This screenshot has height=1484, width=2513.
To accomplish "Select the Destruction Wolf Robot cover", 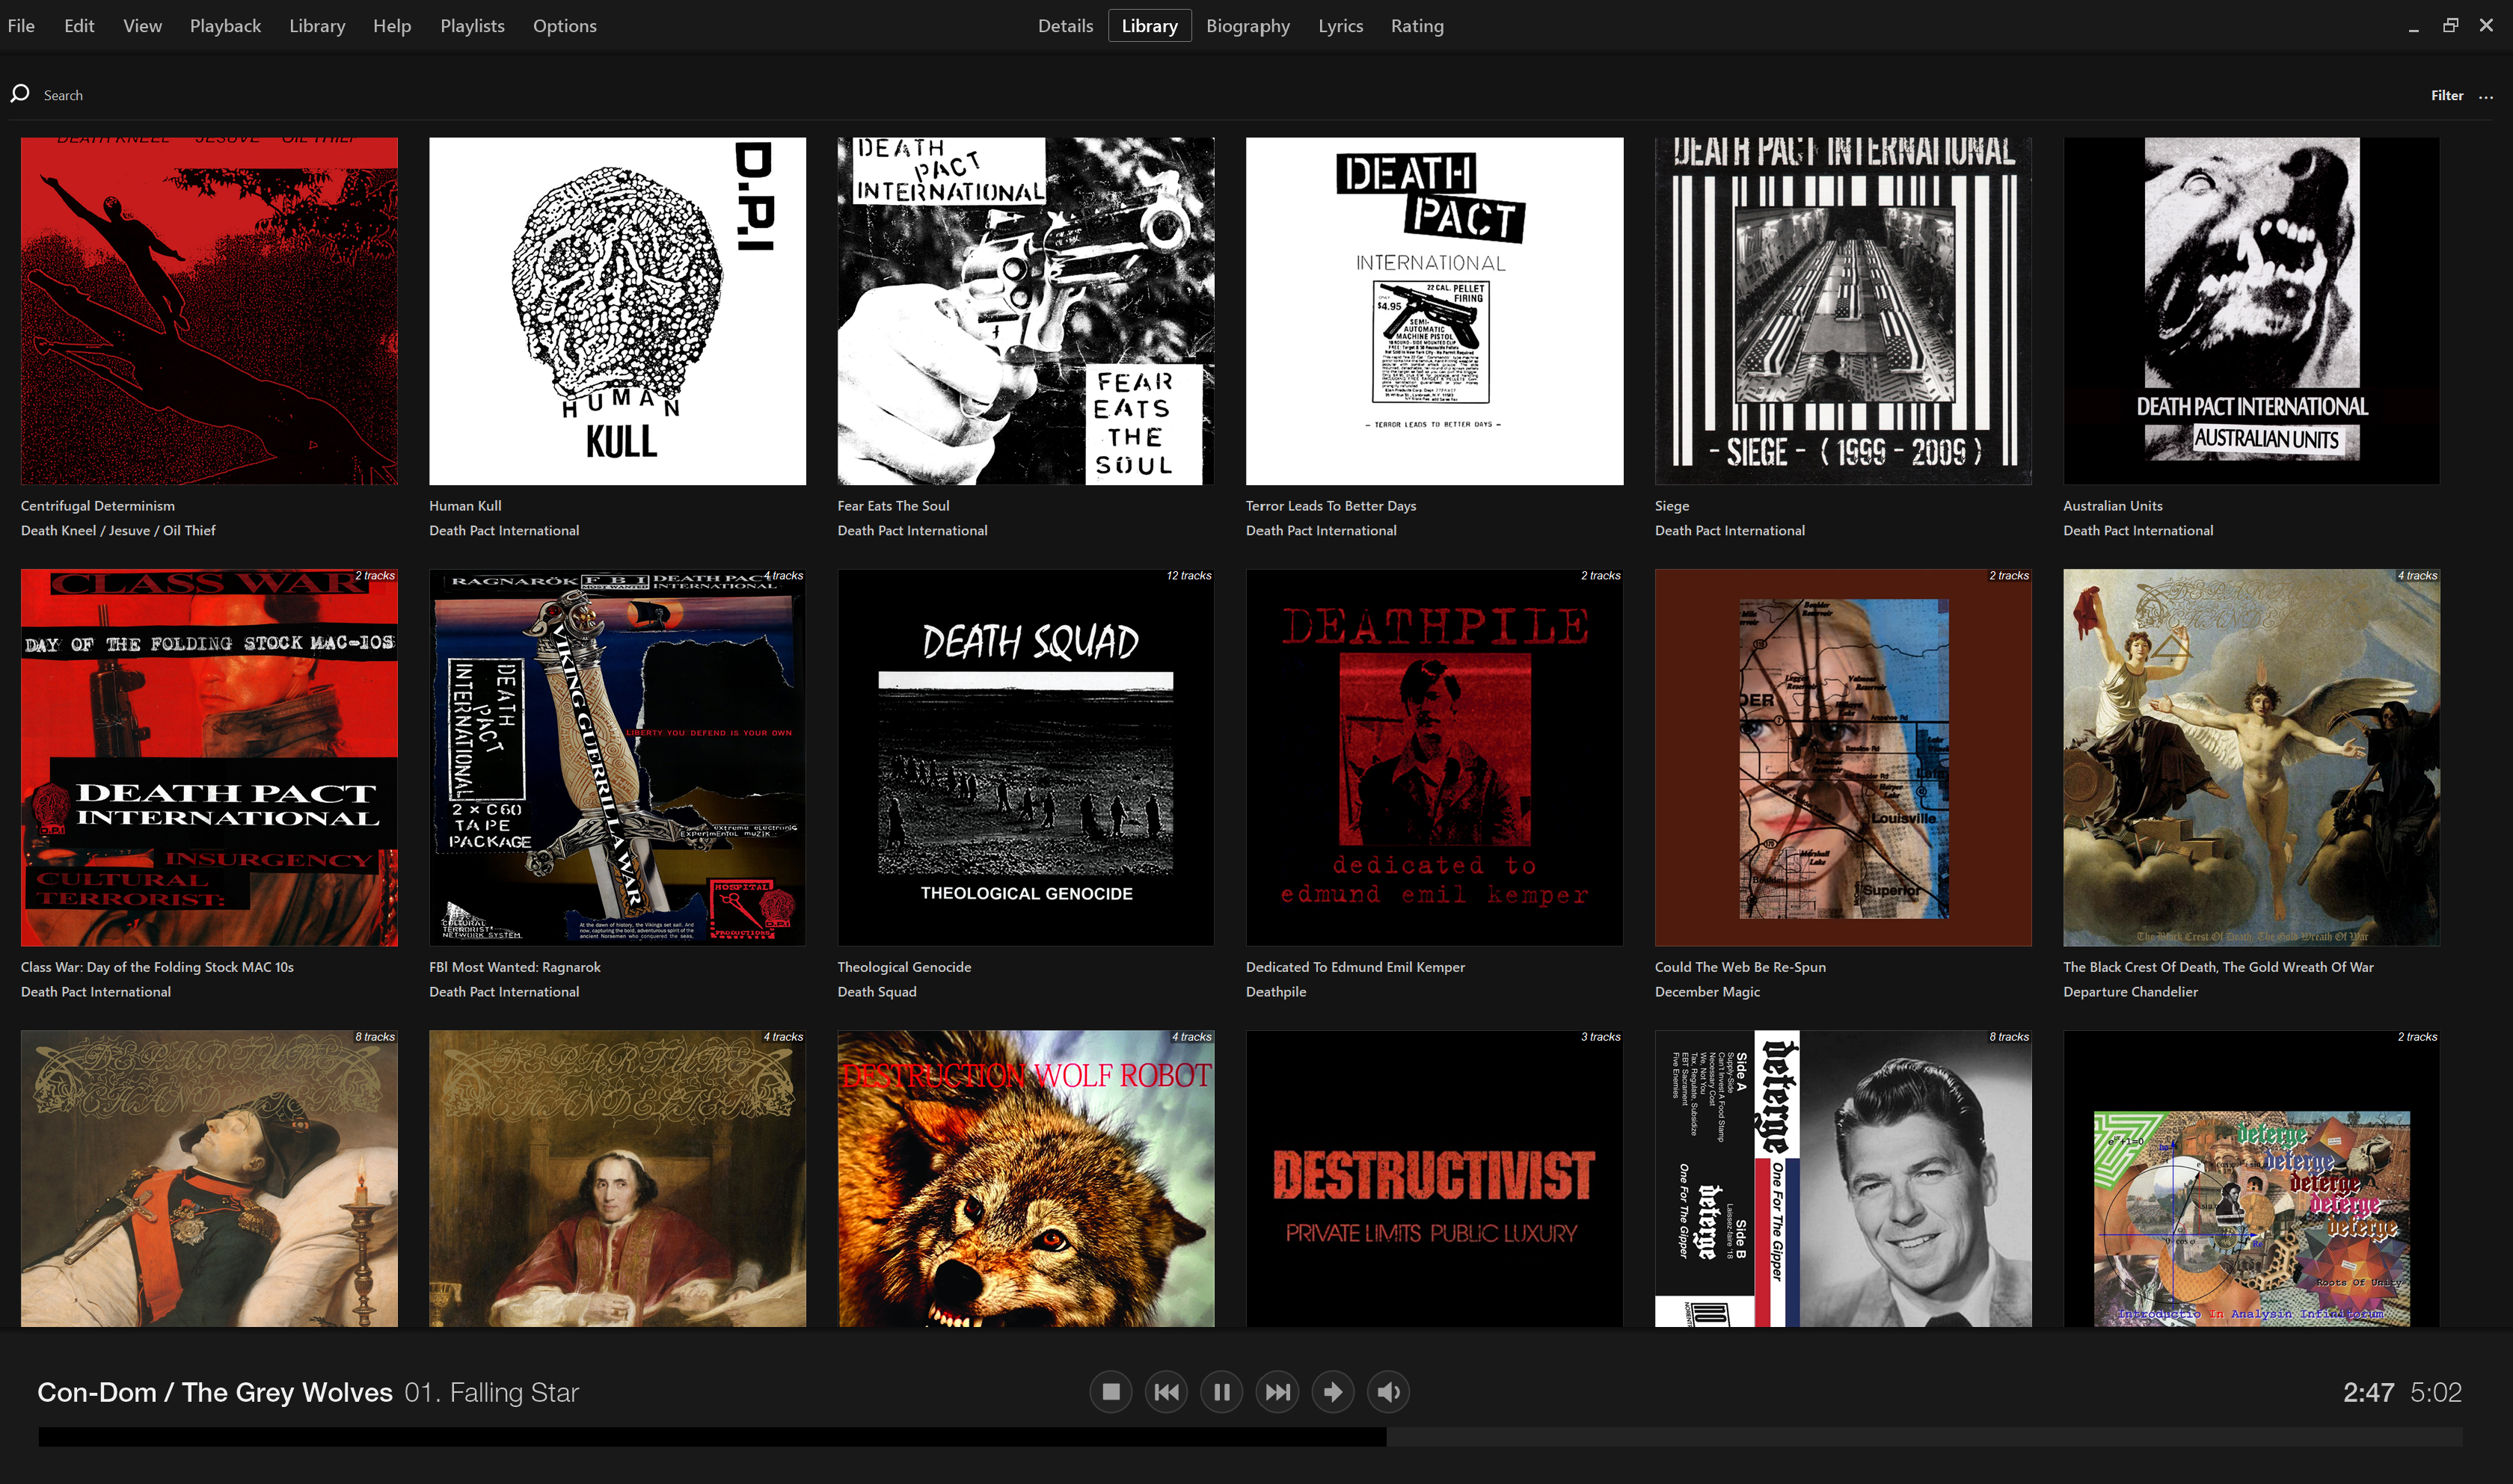I will pos(1025,1178).
